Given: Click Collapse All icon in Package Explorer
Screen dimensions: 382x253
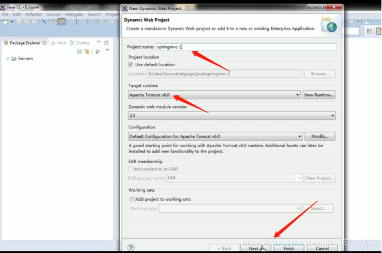Looking at the screenshot, I should click(79, 52).
